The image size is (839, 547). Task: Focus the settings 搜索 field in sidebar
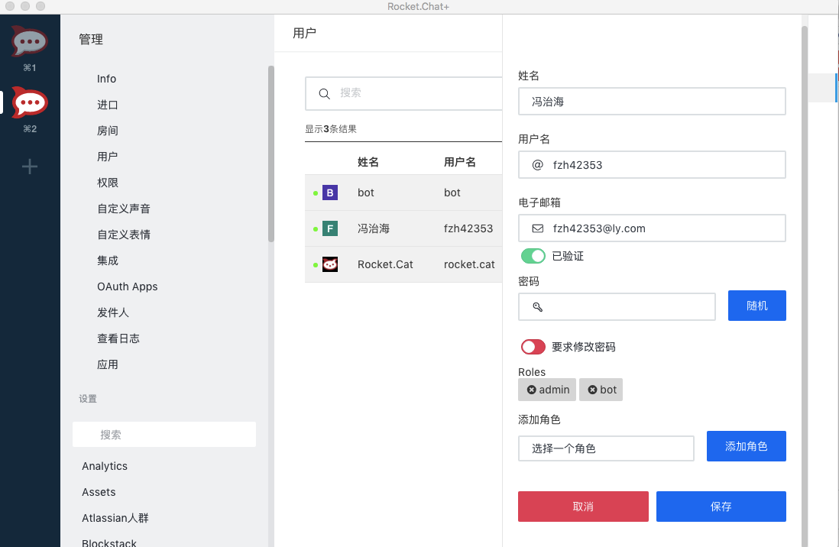(164, 435)
